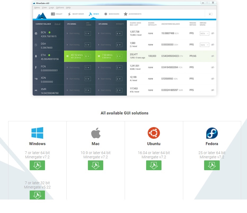
Task: Toggle visibility eye for DSH row
Action: 213,45
